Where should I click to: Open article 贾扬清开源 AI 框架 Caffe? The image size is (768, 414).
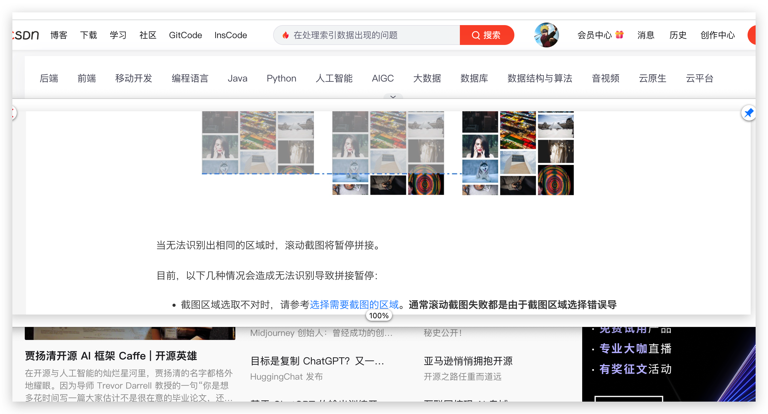(111, 356)
